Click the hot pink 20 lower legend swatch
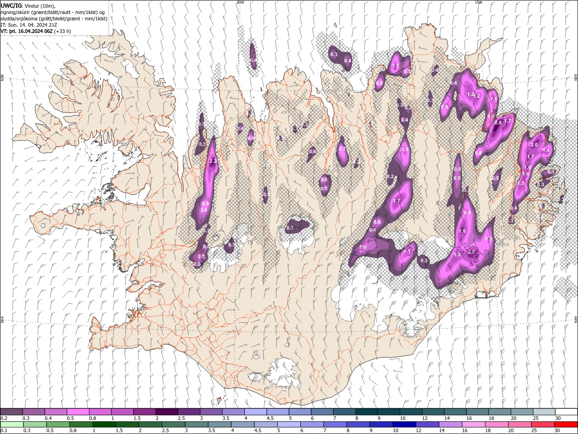Screen dimensions: 578x434 520,425
